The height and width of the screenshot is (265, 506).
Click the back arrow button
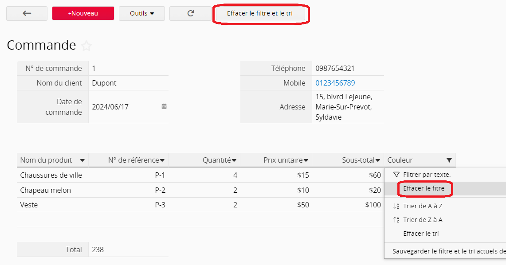click(x=27, y=14)
